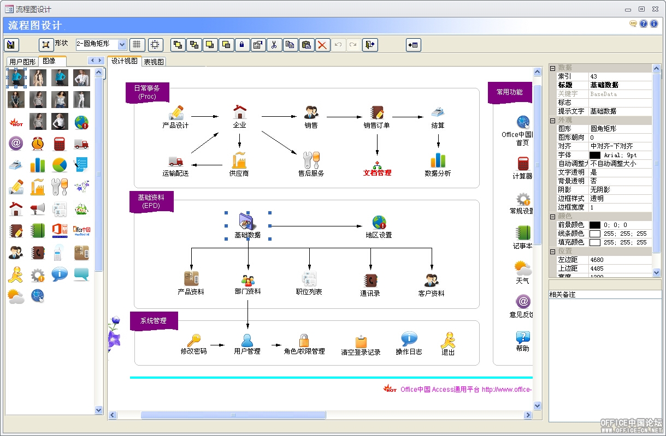Toggle the lock padlock toolbar button
666x436 pixels.
(242, 45)
